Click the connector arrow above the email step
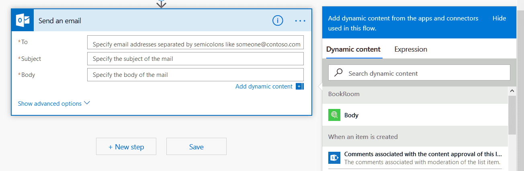Viewport: 524px width, 171px height. pos(161,4)
